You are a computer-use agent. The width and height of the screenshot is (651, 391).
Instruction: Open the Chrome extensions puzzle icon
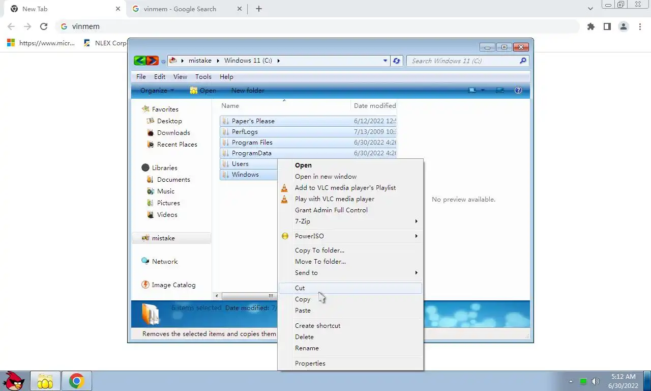tap(590, 26)
